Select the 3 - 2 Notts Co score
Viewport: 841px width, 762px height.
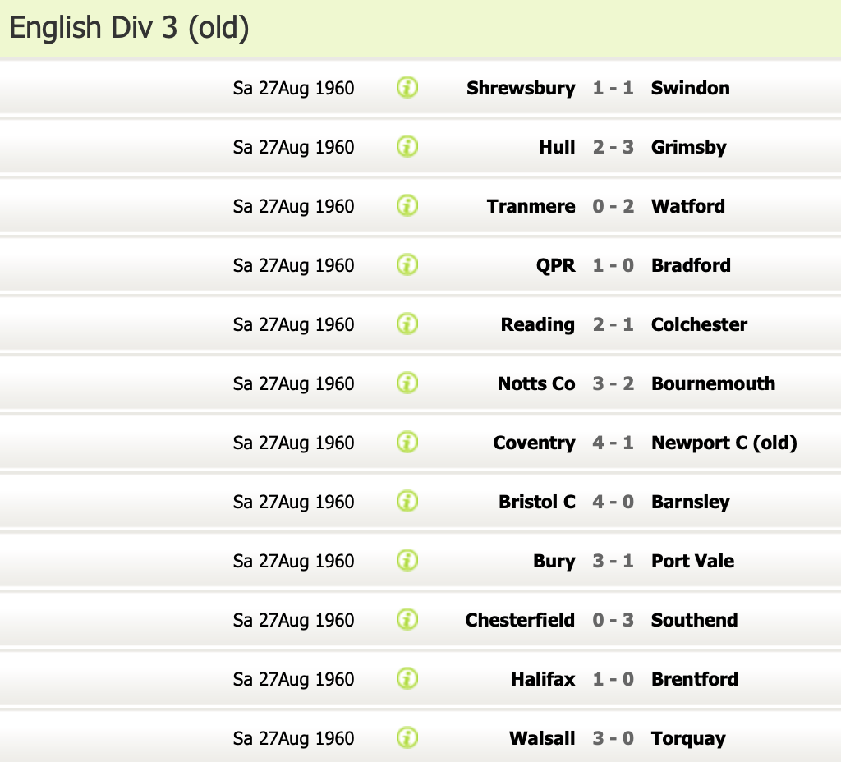click(613, 383)
